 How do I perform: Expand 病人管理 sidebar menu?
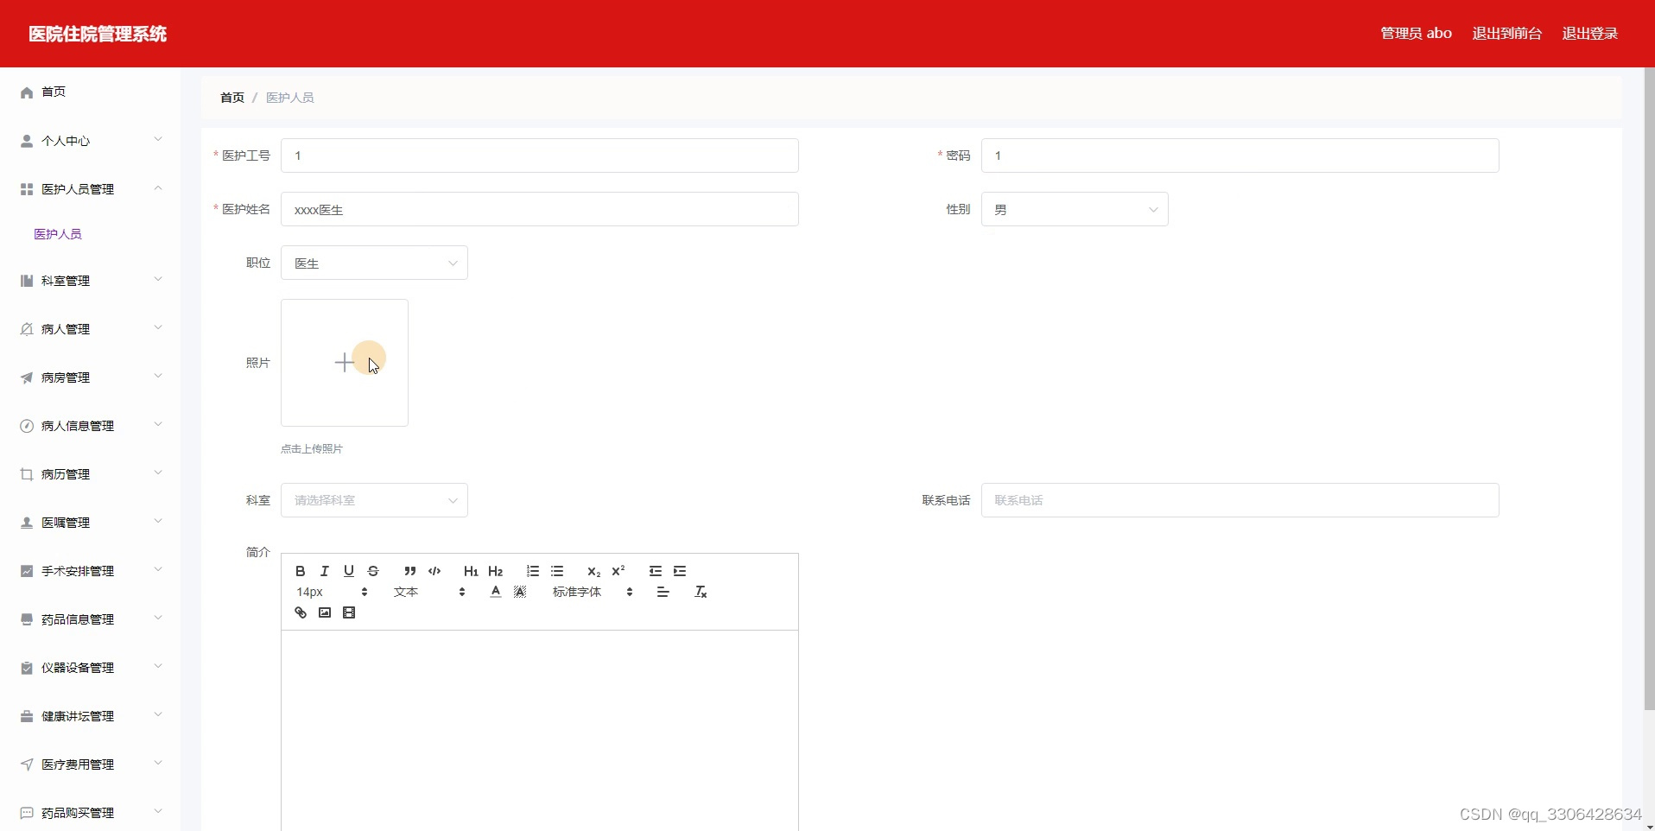click(90, 328)
